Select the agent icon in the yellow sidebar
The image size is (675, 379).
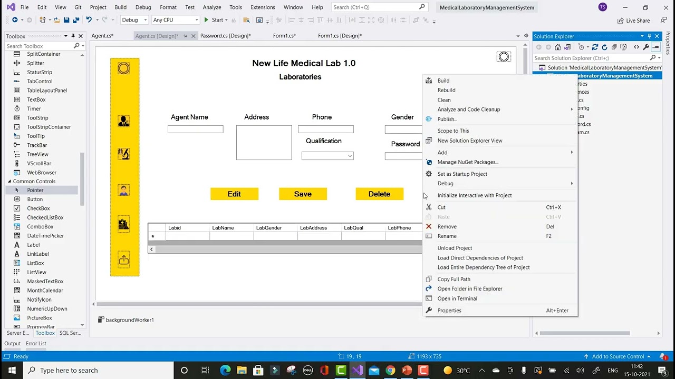pyautogui.click(x=123, y=121)
